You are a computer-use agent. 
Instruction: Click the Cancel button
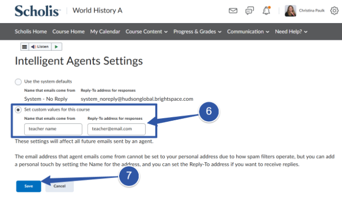tap(60, 186)
